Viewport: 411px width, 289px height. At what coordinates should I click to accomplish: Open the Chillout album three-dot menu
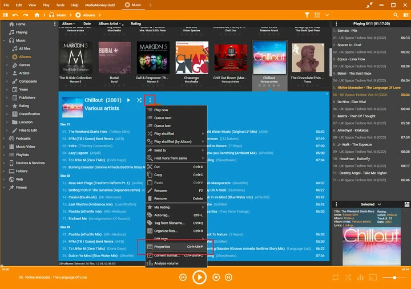point(150,100)
